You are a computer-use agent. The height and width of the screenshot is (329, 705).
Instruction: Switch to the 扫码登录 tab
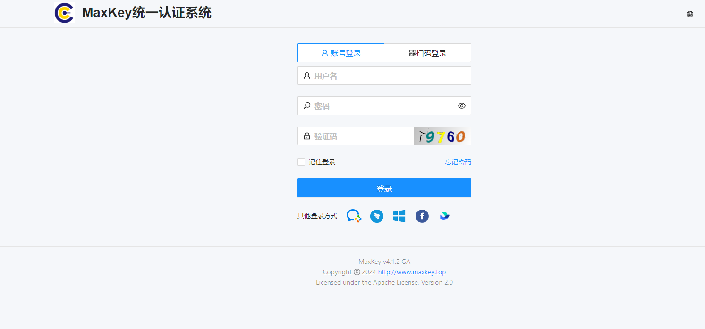(x=428, y=53)
